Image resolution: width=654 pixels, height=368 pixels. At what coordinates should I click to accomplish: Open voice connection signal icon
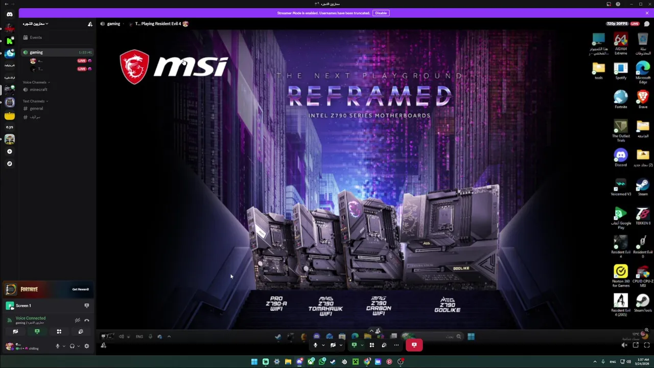pyautogui.click(x=10, y=320)
